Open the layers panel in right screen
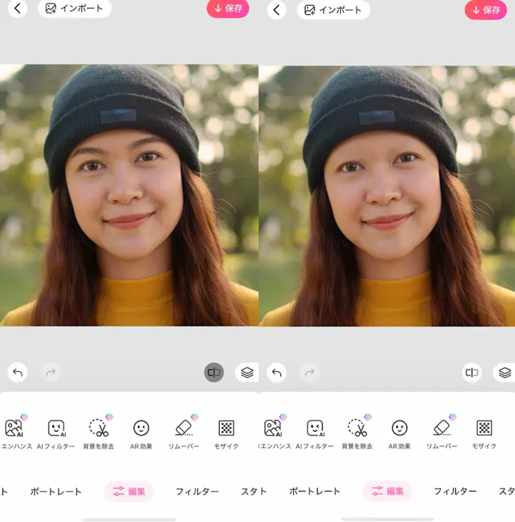The image size is (515, 522). 505,372
